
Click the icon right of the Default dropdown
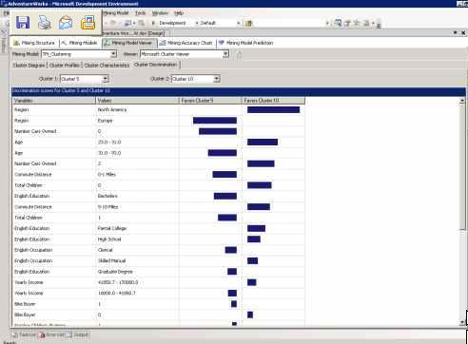pos(249,23)
